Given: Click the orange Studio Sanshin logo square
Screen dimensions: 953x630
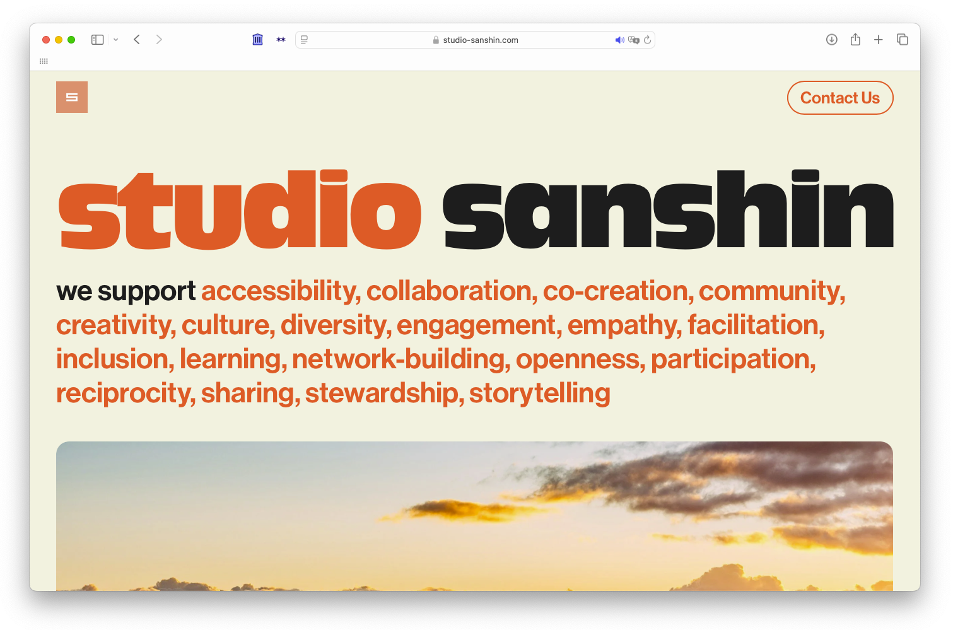Looking at the screenshot, I should (x=72, y=97).
